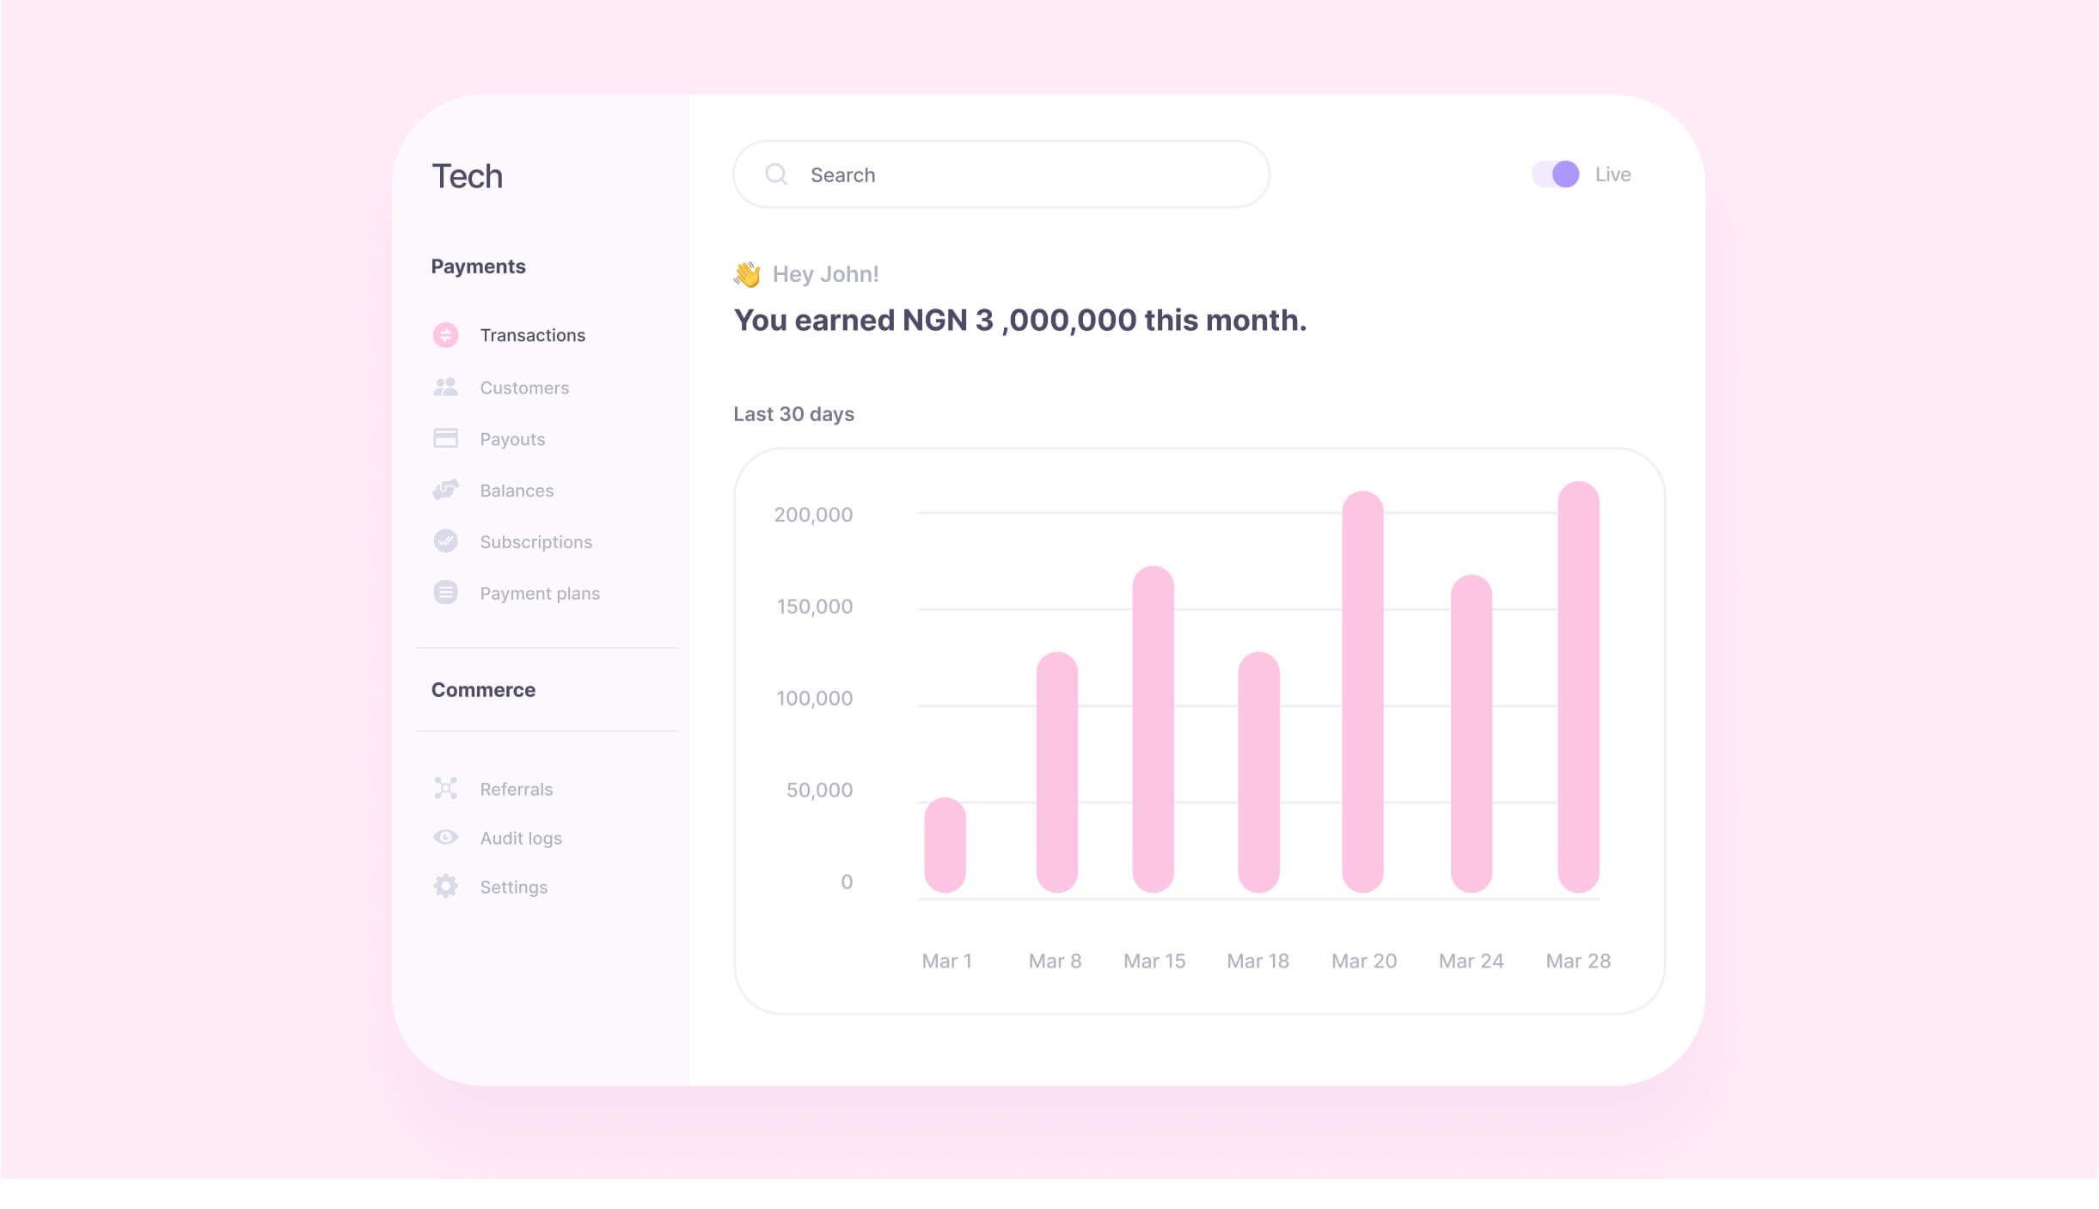Click the Customers icon

click(x=445, y=387)
